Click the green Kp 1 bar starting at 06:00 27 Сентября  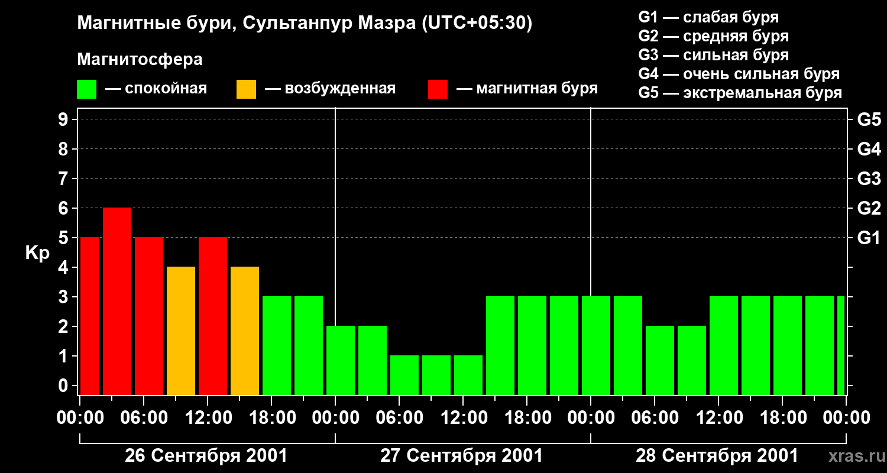[x=404, y=375]
